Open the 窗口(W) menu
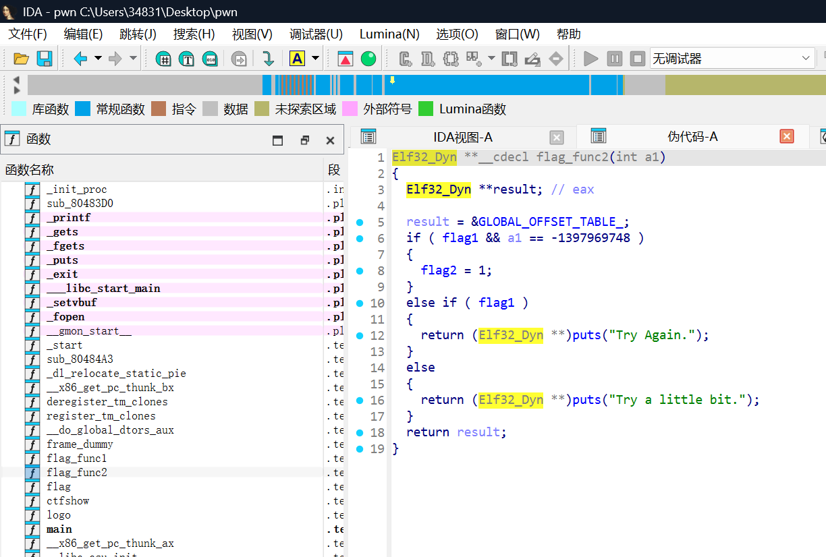 pyautogui.click(x=518, y=34)
